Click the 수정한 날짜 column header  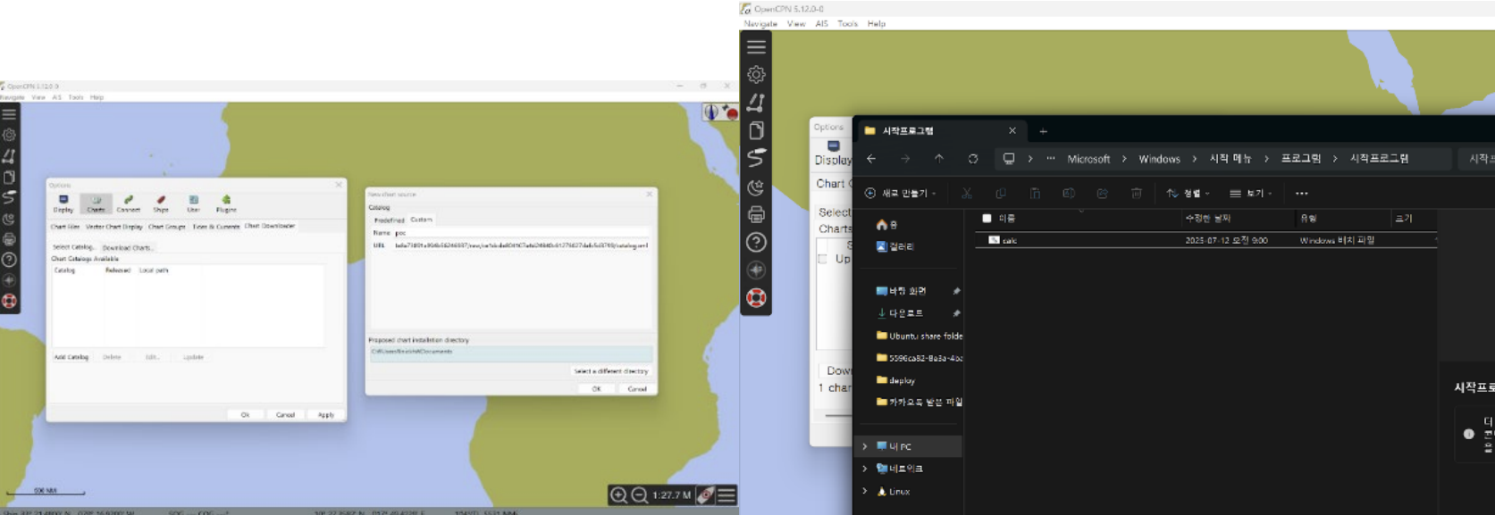point(1207,218)
